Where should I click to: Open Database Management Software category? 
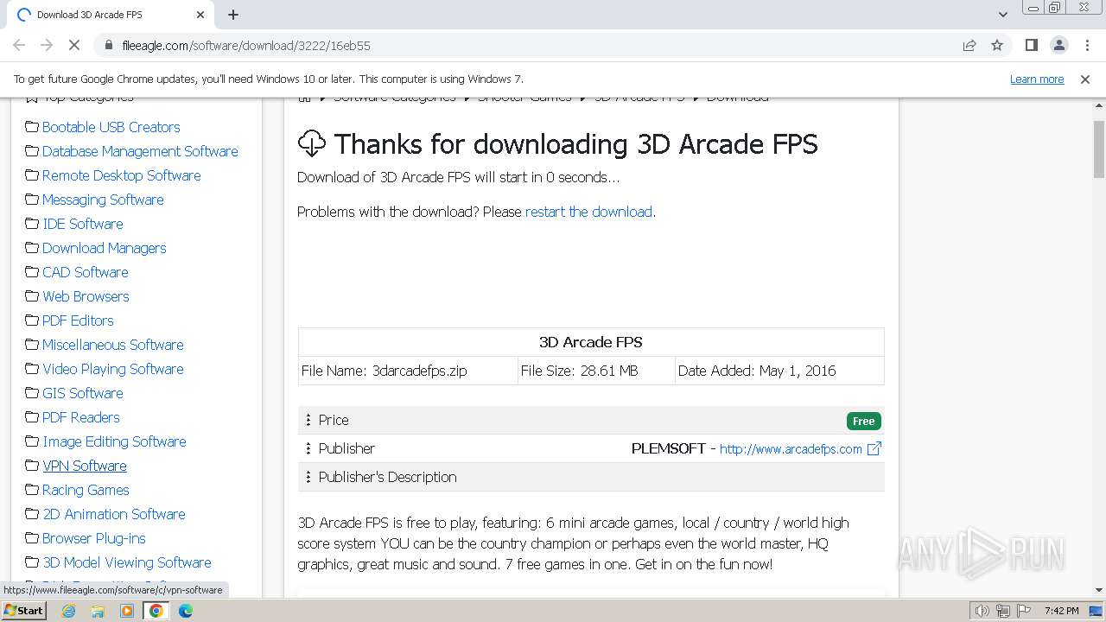point(140,151)
